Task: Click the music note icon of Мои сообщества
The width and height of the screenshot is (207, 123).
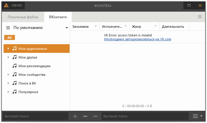Action: click(x=15, y=74)
